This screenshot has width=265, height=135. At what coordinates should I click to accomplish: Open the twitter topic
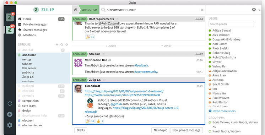[x=27, y=60]
